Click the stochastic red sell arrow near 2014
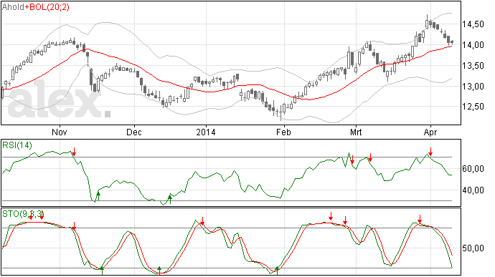The image size is (495, 277). tap(203, 221)
